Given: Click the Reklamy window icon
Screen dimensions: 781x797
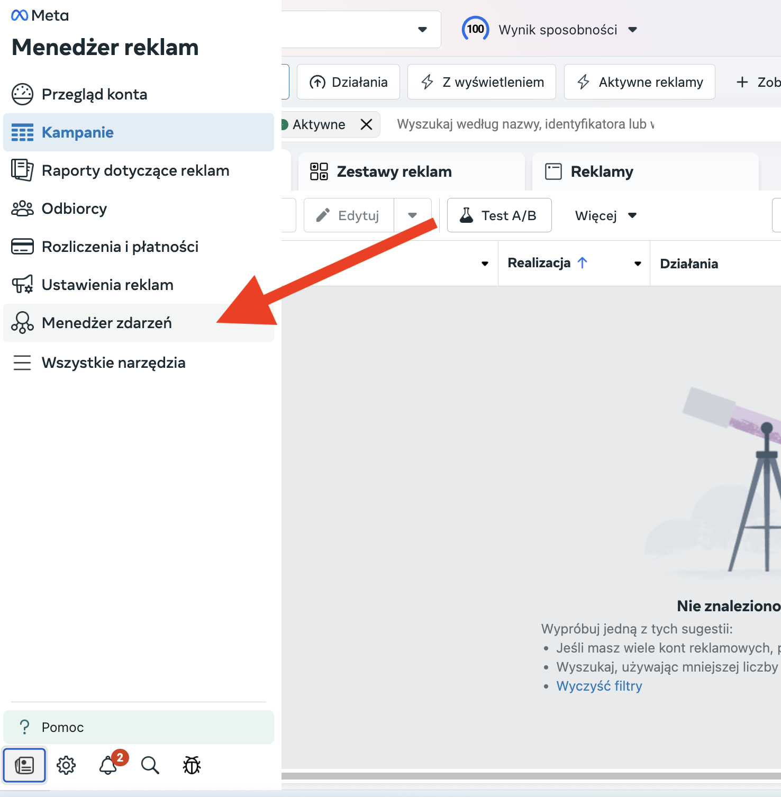Looking at the screenshot, I should coord(553,171).
